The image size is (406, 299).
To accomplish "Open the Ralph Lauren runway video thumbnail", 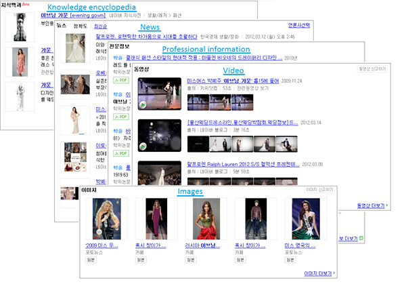I will (160, 173).
